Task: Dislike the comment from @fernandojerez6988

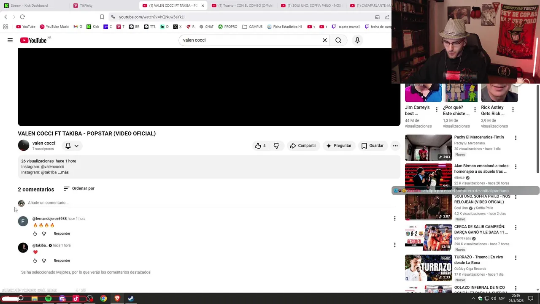Action: coord(44,233)
